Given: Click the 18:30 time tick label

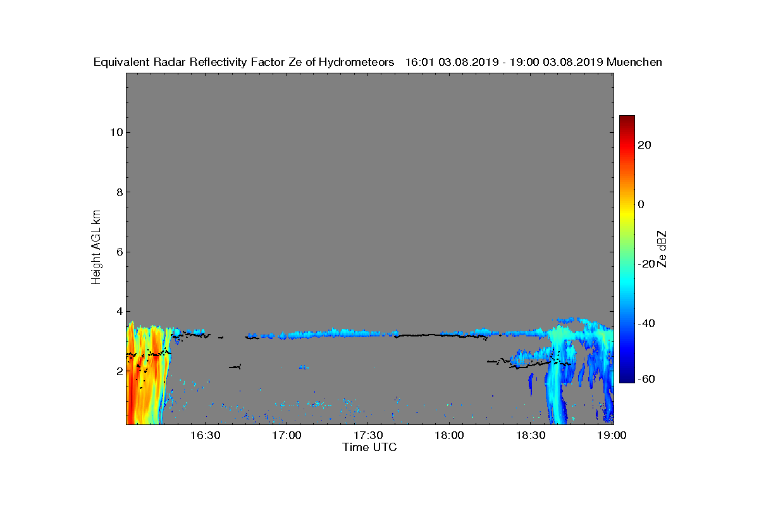Looking at the screenshot, I should [531, 436].
